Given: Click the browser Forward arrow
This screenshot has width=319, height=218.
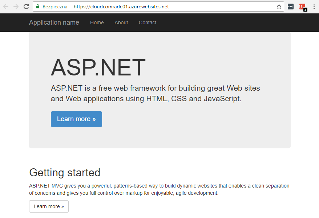Looking at the screenshot, I should [x=16, y=7].
